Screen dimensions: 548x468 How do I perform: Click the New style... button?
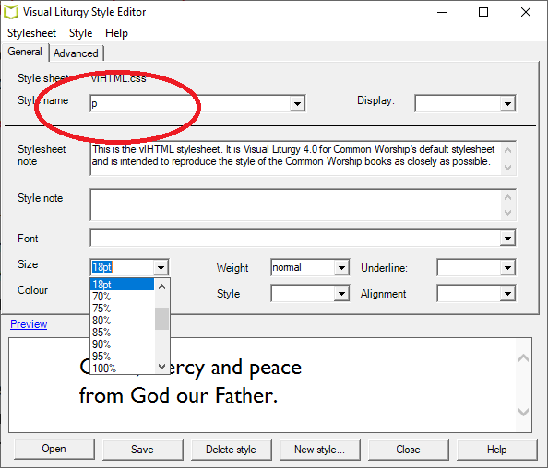pos(319,450)
